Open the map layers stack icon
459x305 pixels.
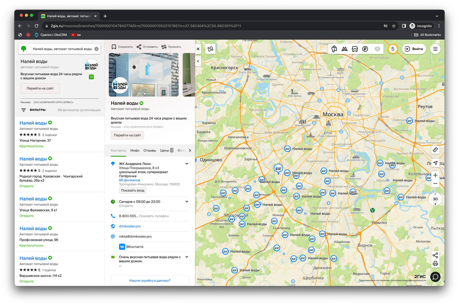tap(377, 49)
